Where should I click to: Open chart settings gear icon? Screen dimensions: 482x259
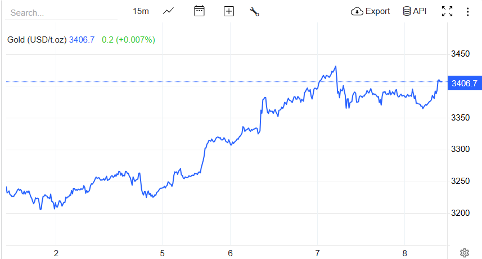click(x=465, y=253)
